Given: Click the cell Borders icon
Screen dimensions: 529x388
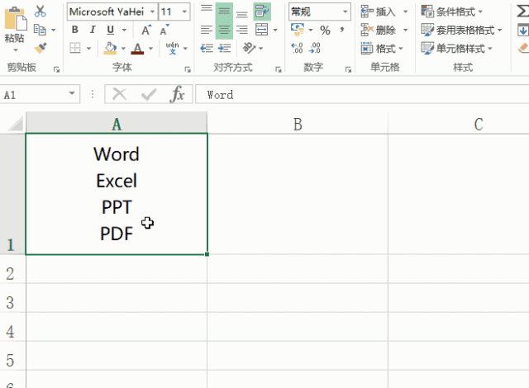Looking at the screenshot, I should (x=75, y=48).
